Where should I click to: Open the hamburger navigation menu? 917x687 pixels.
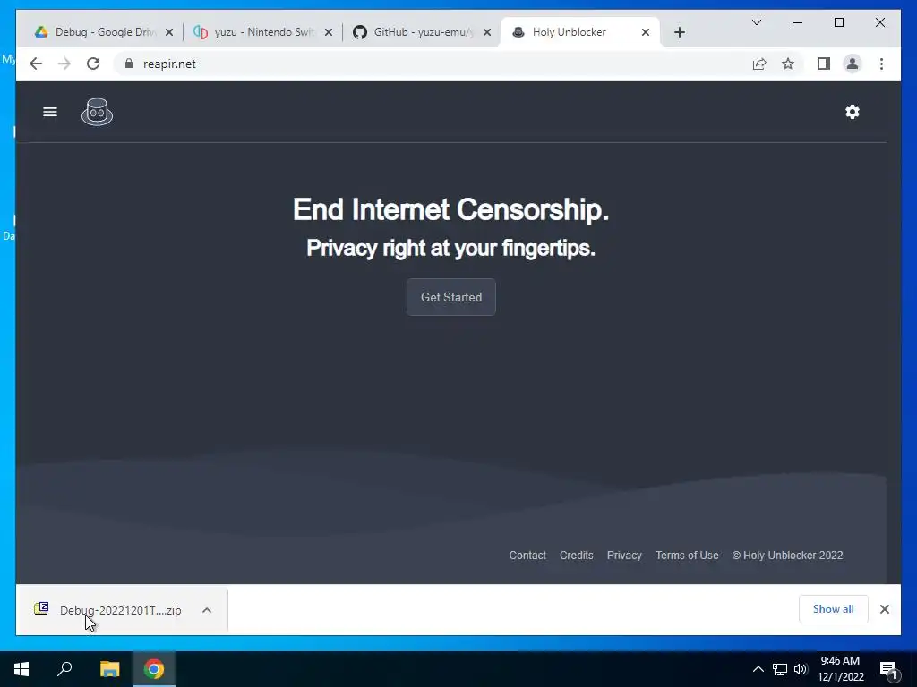point(50,112)
